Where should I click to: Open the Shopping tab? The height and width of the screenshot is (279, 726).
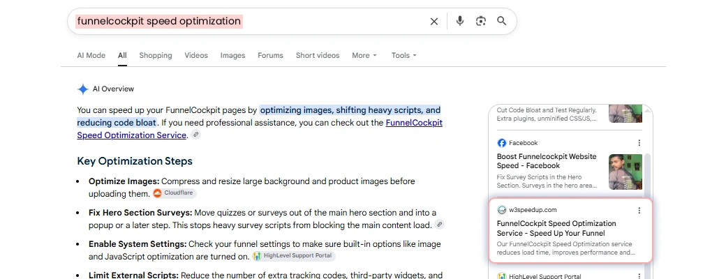pyautogui.click(x=156, y=56)
